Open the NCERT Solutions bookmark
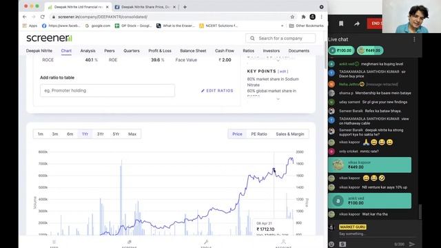 click(x=218, y=25)
